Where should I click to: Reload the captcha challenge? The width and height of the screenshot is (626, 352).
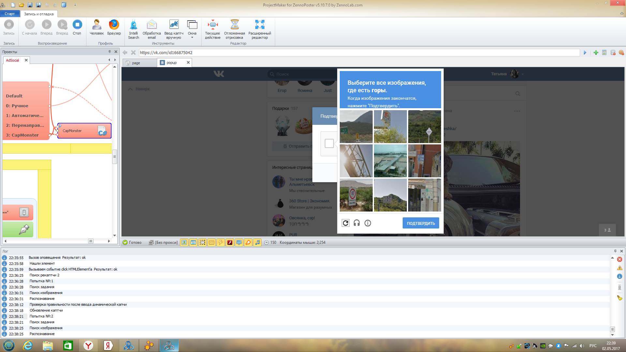coord(346,223)
